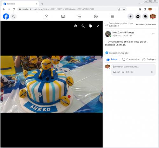
Task: Zoom in on the photo
Action: click(76, 26)
